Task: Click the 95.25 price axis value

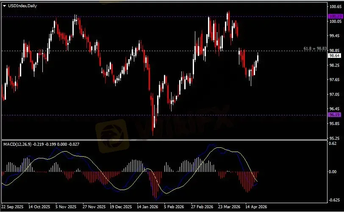Action: point(335,138)
